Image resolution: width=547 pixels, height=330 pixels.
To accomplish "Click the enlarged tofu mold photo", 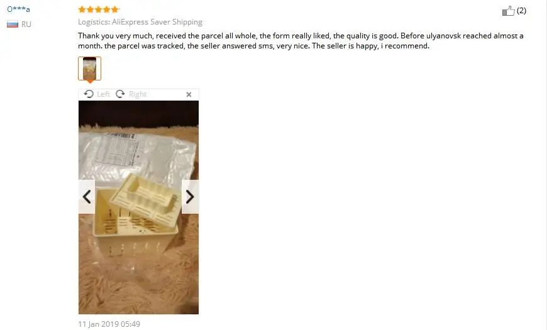I will [138, 207].
